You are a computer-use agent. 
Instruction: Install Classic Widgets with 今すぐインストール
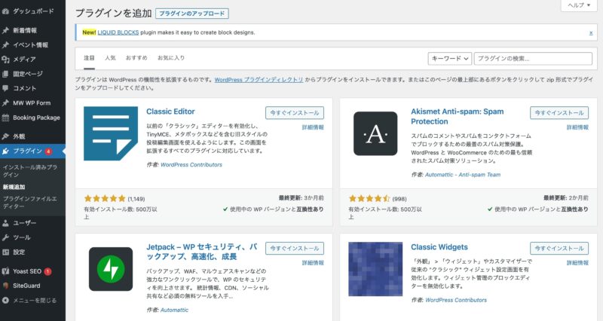[559, 249]
